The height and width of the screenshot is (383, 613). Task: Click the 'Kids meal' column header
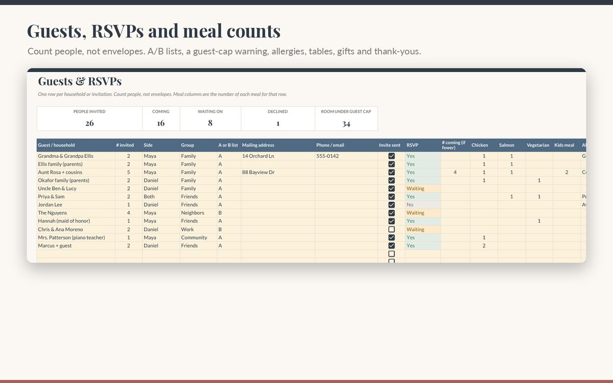pos(567,145)
